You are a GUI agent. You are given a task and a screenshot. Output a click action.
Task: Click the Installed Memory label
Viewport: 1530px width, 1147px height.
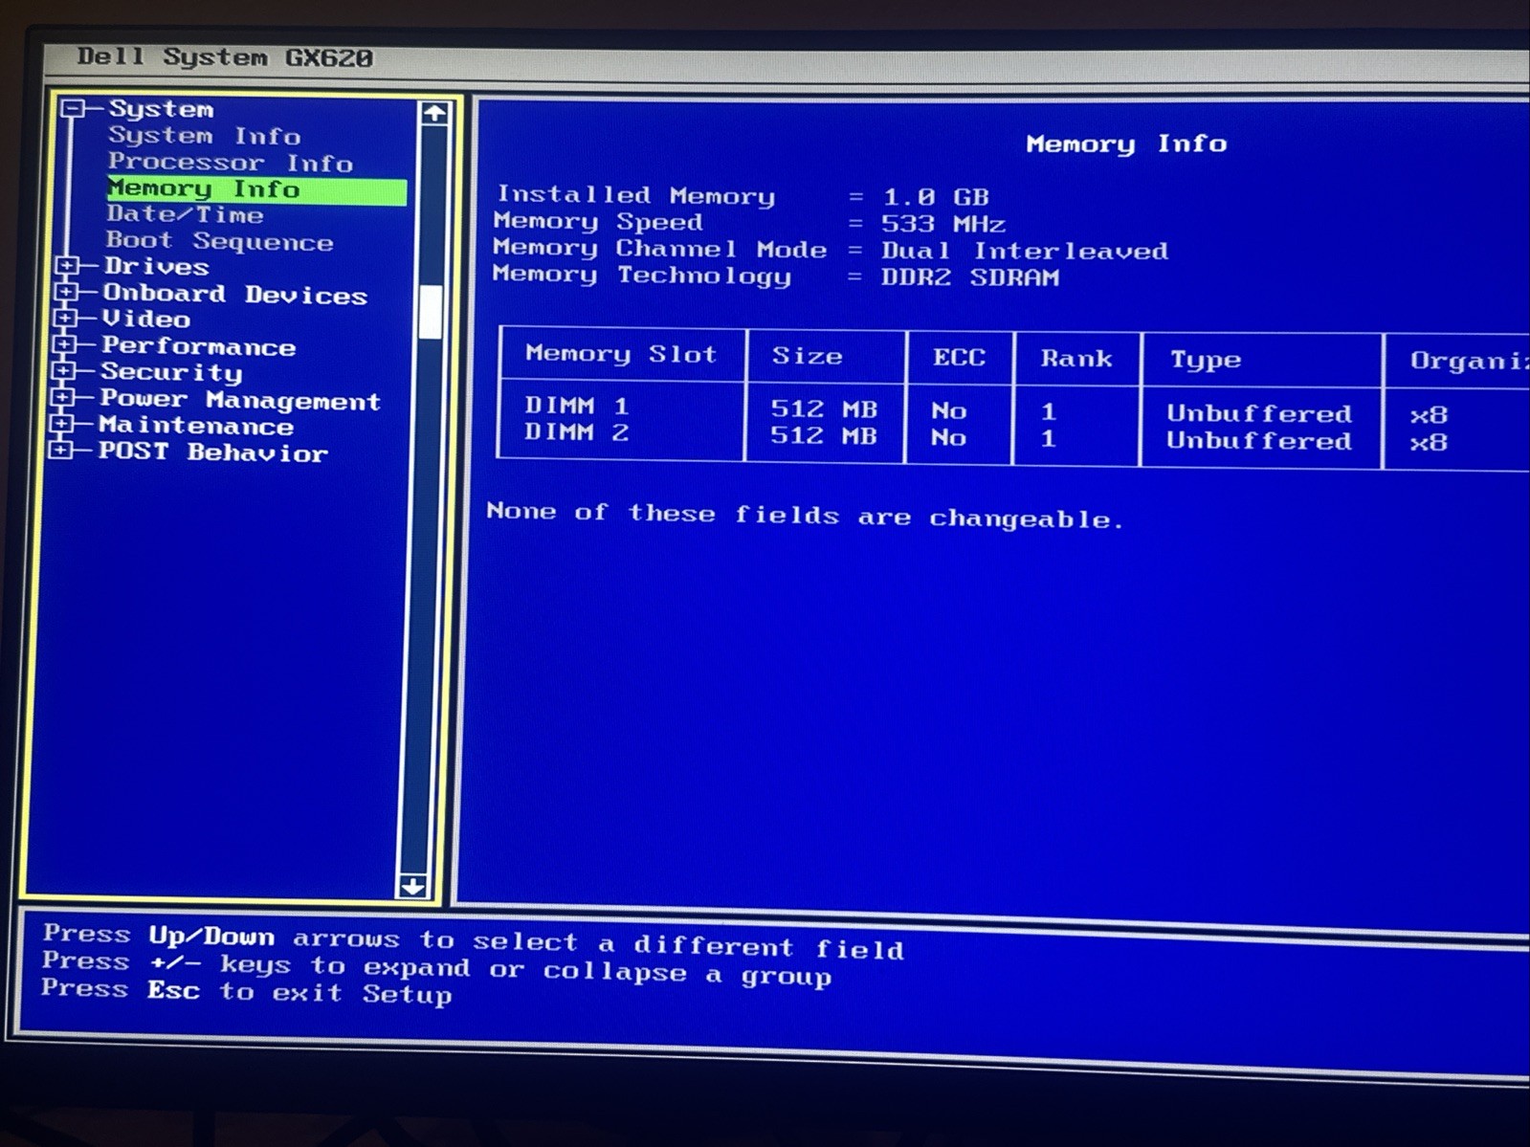(x=635, y=195)
